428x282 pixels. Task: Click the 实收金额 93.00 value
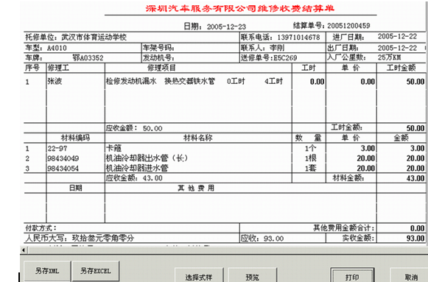415,238
